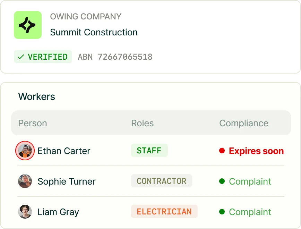Sort by the Person column header

[x=33, y=123]
